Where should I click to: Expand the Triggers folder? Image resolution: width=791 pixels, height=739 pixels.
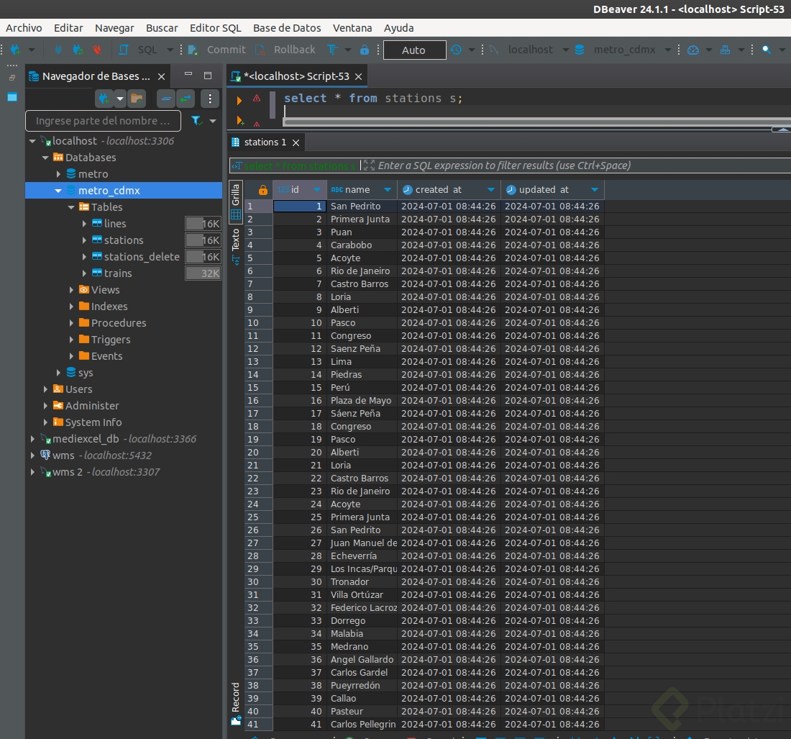(72, 340)
